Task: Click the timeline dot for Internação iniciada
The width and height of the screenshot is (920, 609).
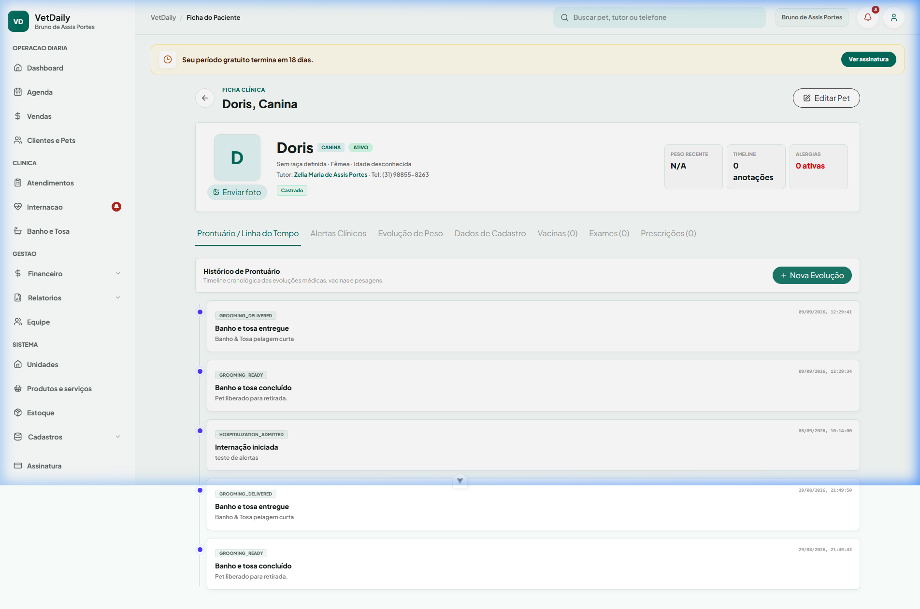Action: [200, 431]
